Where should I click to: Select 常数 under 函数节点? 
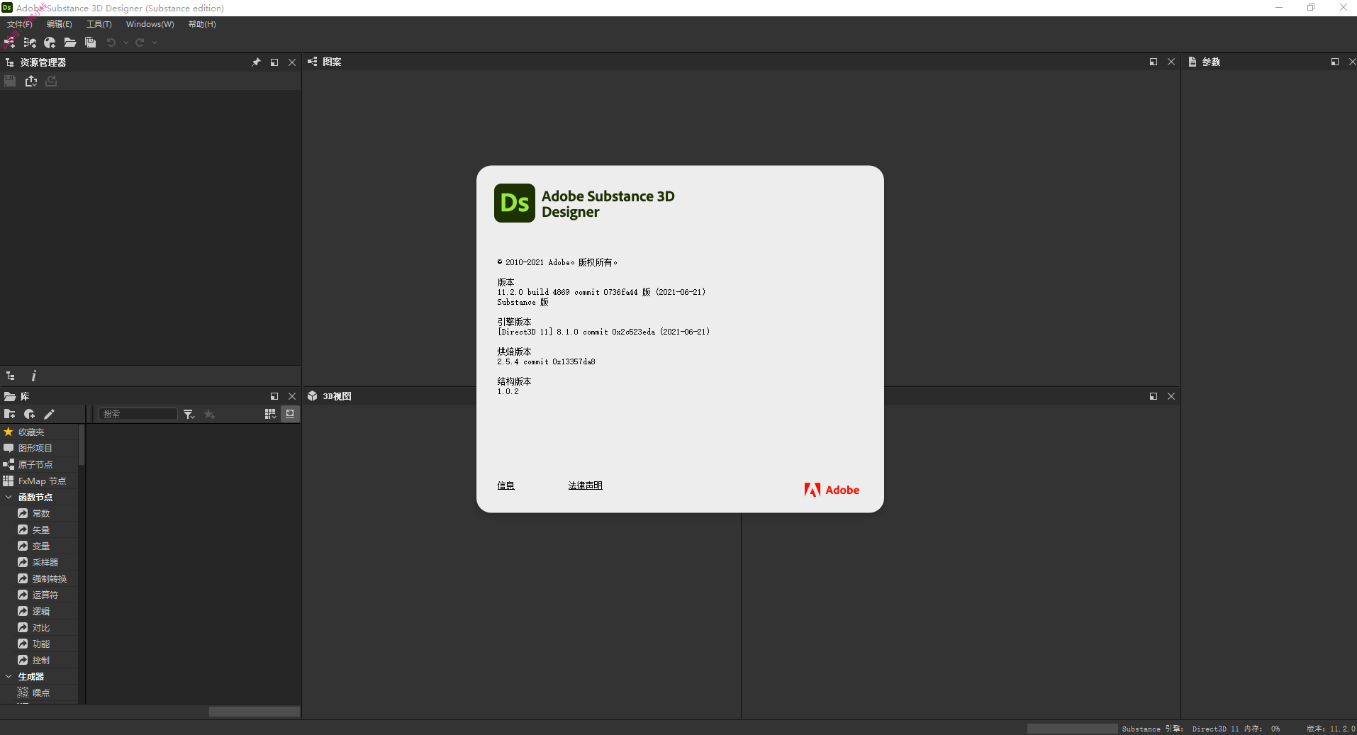point(39,513)
